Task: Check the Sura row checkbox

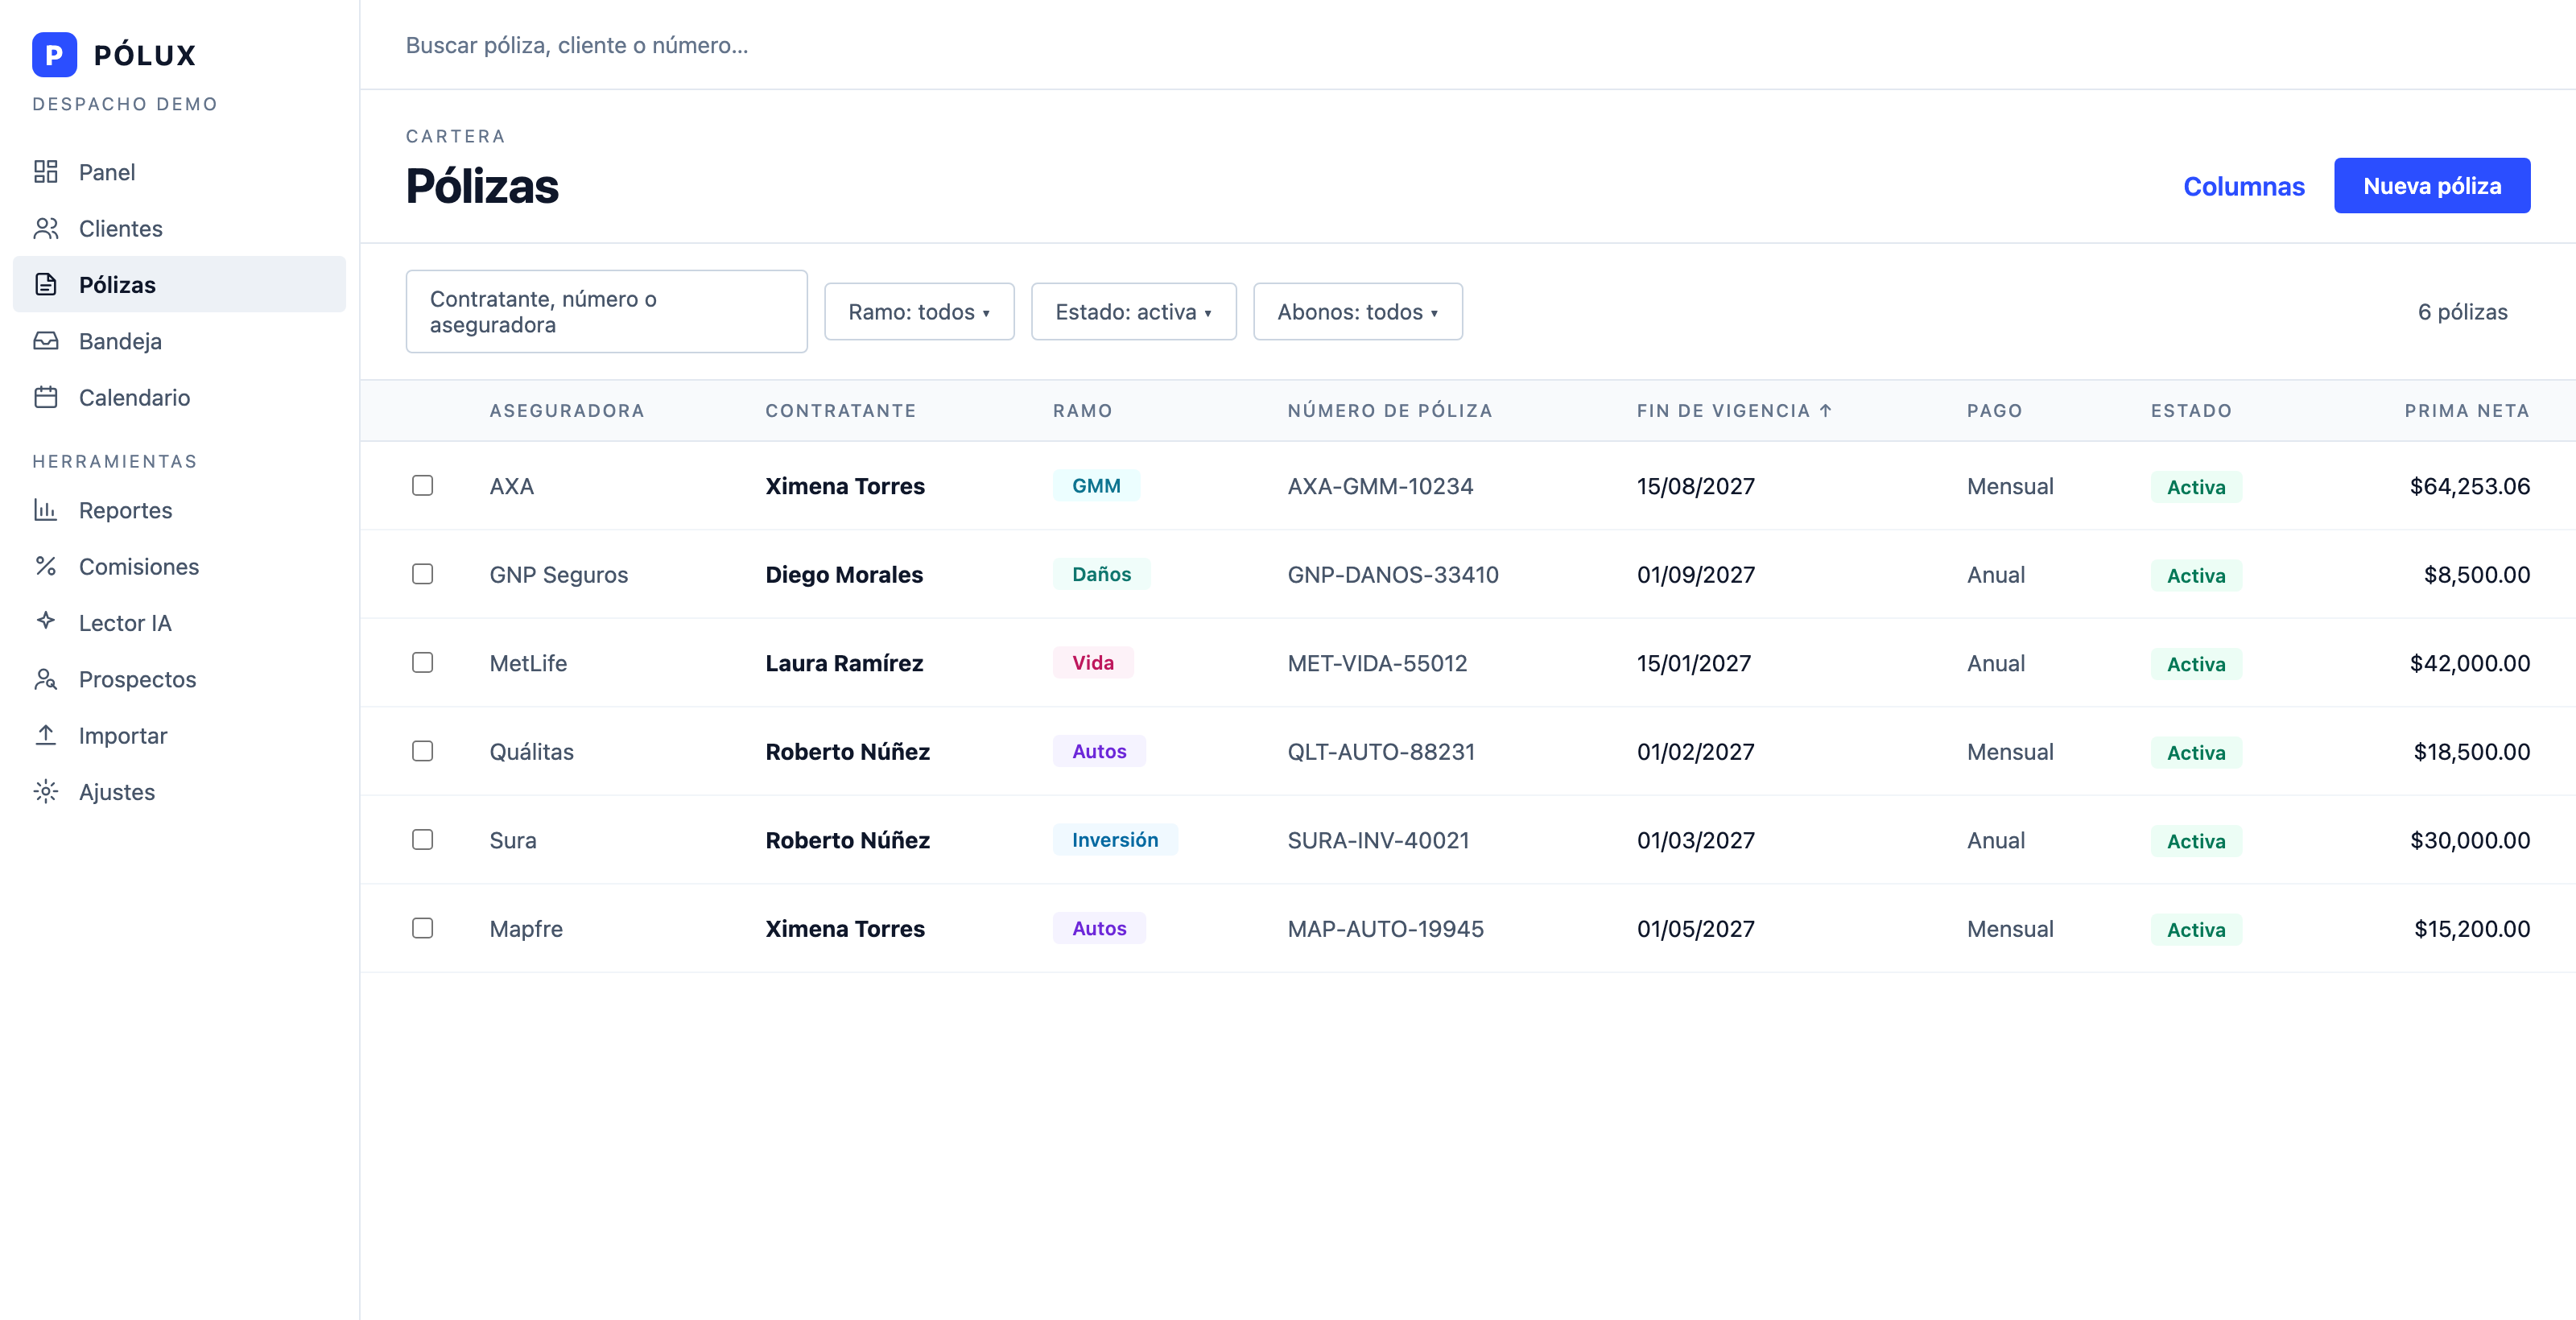Action: [x=423, y=839]
